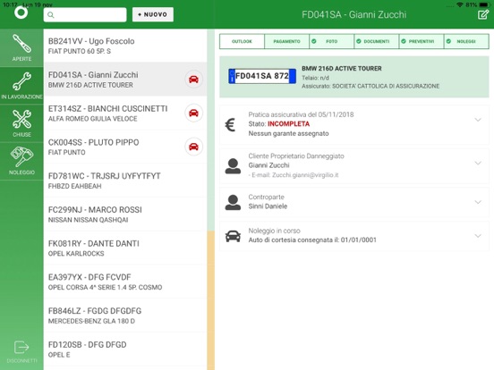Click the Wi-Fi icon in status bar
This screenshot has width=494, height=370.
pos(460,4)
